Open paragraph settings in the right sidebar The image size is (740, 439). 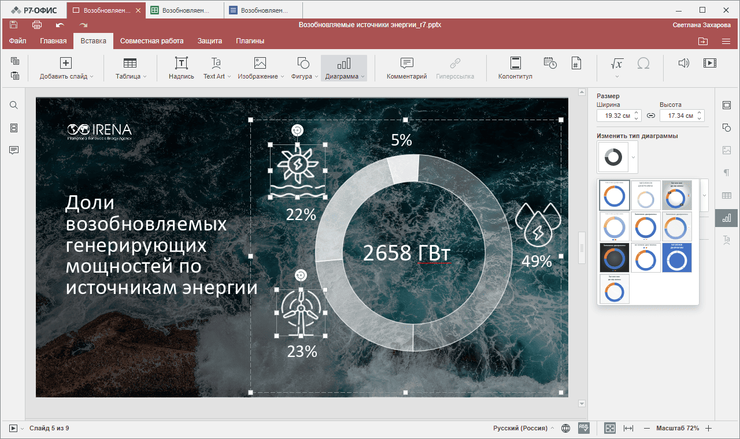[727, 173]
